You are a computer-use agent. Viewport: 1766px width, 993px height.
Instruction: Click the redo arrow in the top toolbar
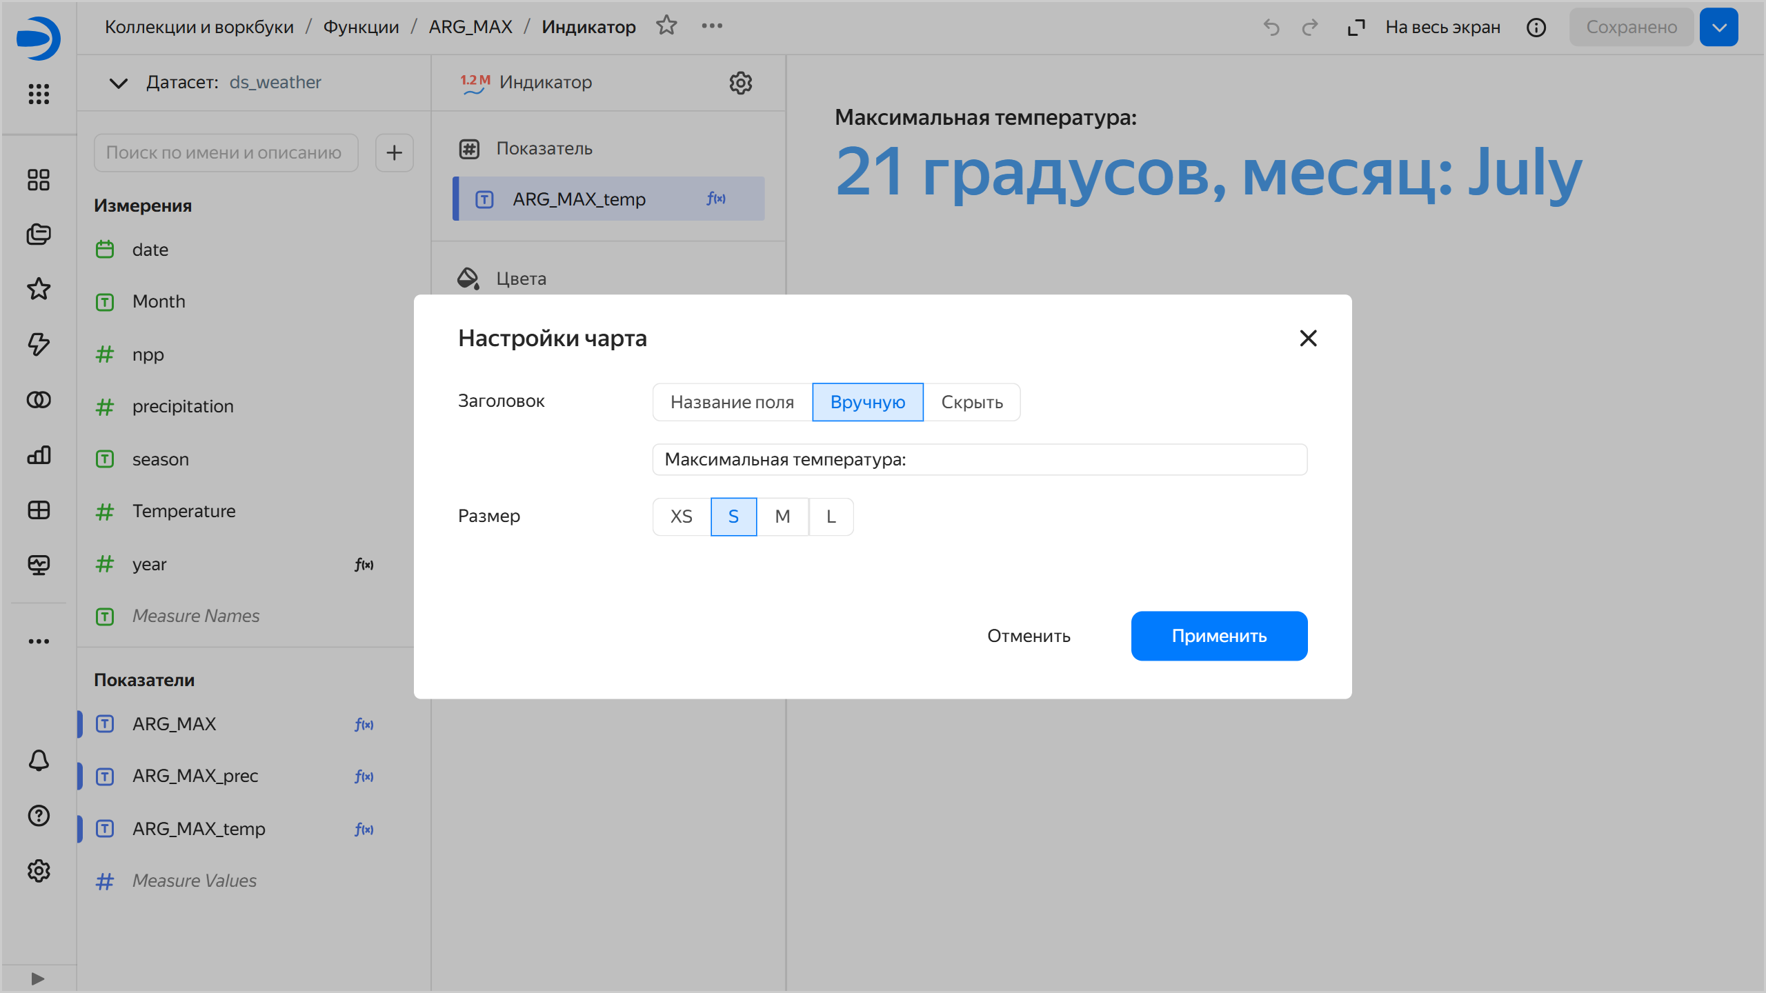click(x=1309, y=27)
